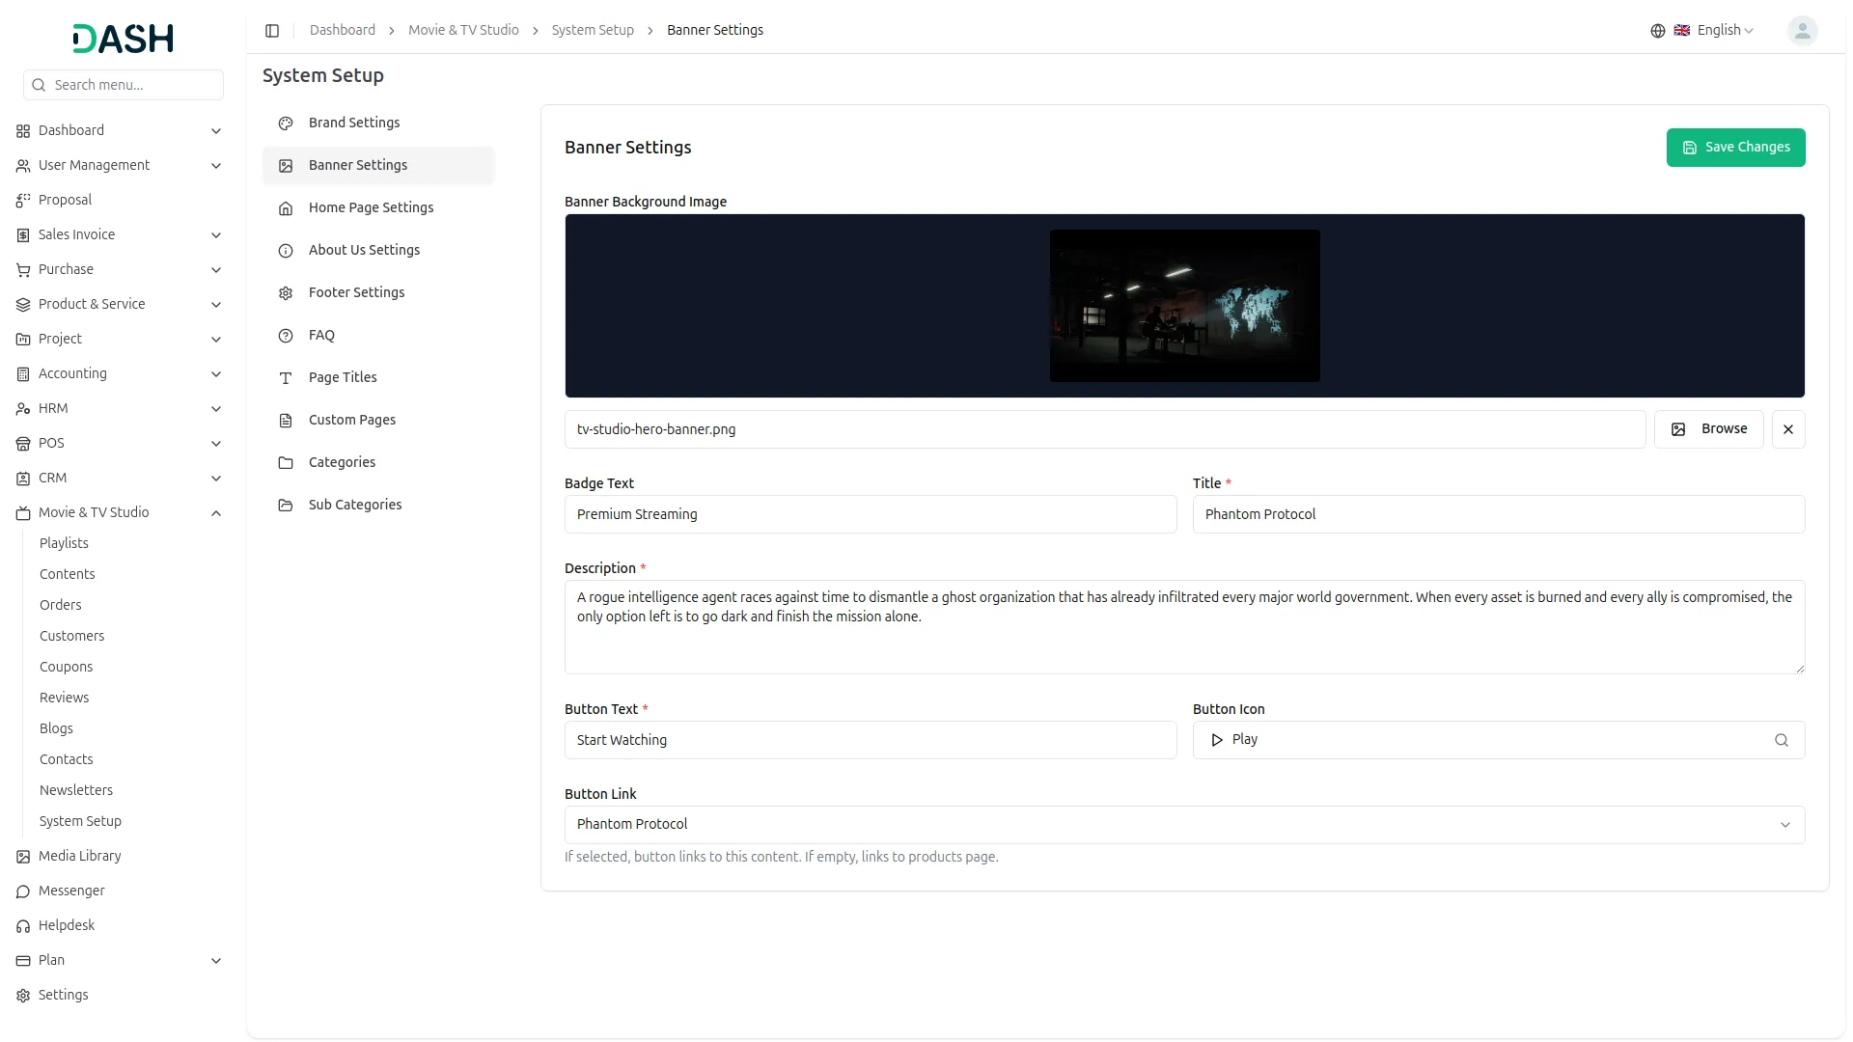Screen dimensions: 1853x1042
Task: Select Footer Settings in setup menu
Action: [x=356, y=292]
